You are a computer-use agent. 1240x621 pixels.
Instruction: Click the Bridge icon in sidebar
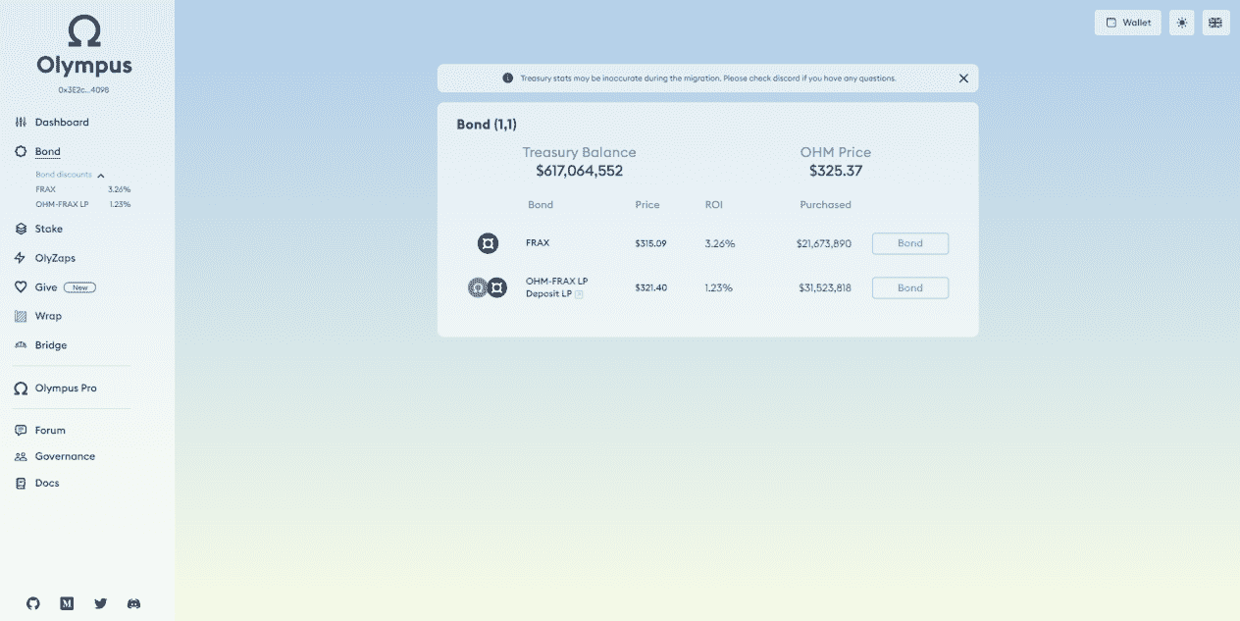point(21,345)
